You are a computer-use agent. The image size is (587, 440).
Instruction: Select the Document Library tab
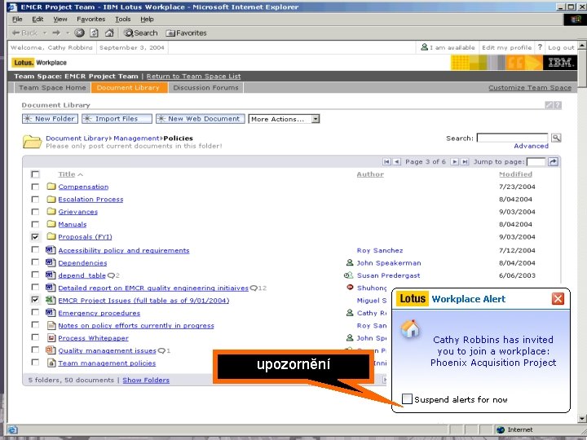(x=128, y=87)
